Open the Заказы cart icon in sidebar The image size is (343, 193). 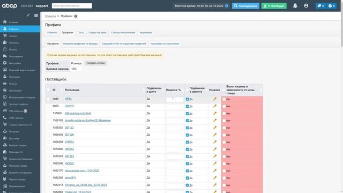(5, 35)
